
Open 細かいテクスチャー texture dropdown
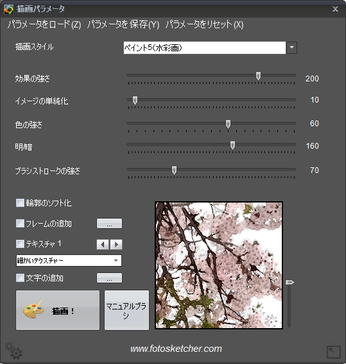pos(69,260)
